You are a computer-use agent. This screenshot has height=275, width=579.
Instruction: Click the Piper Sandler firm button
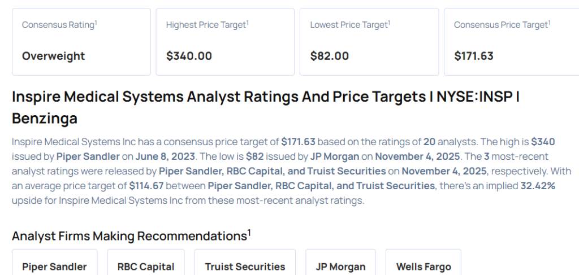[x=54, y=266]
